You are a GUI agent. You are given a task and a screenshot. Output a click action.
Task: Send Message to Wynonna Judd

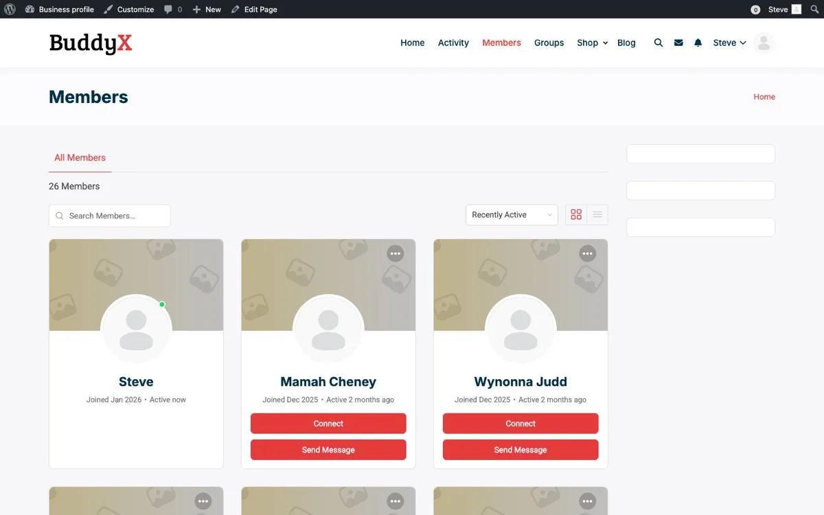pos(520,450)
